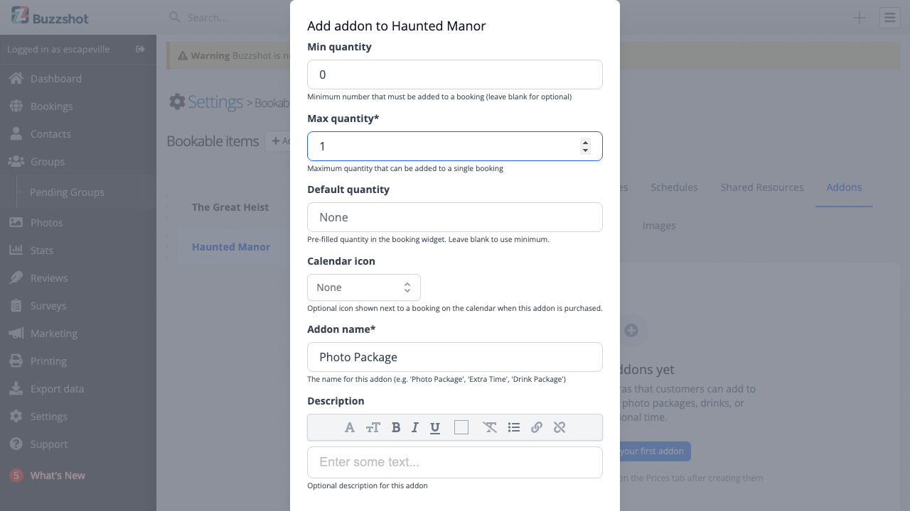The width and height of the screenshot is (910, 511).
Task: Click the insert link icon
Action: click(x=537, y=427)
